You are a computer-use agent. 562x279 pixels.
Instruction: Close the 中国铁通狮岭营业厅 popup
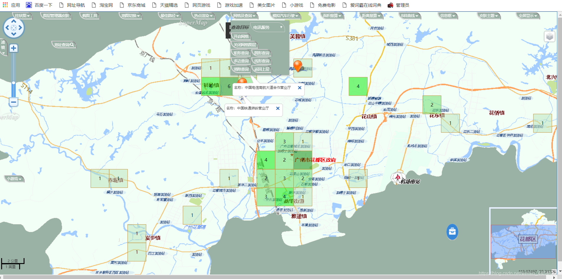(278, 108)
